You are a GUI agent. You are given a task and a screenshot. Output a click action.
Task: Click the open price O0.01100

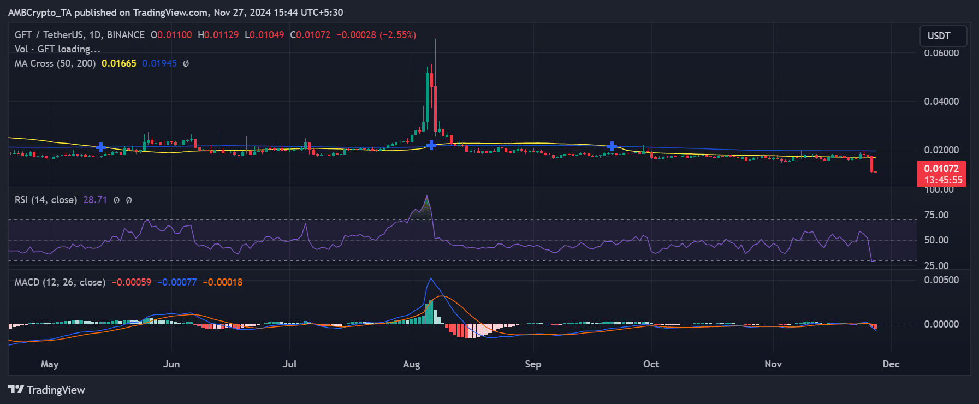[171, 35]
